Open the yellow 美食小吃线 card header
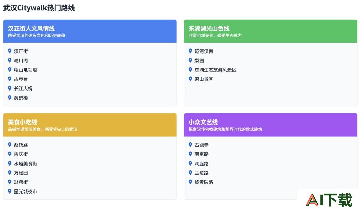The height and width of the screenshot is (209, 364). pos(90,125)
